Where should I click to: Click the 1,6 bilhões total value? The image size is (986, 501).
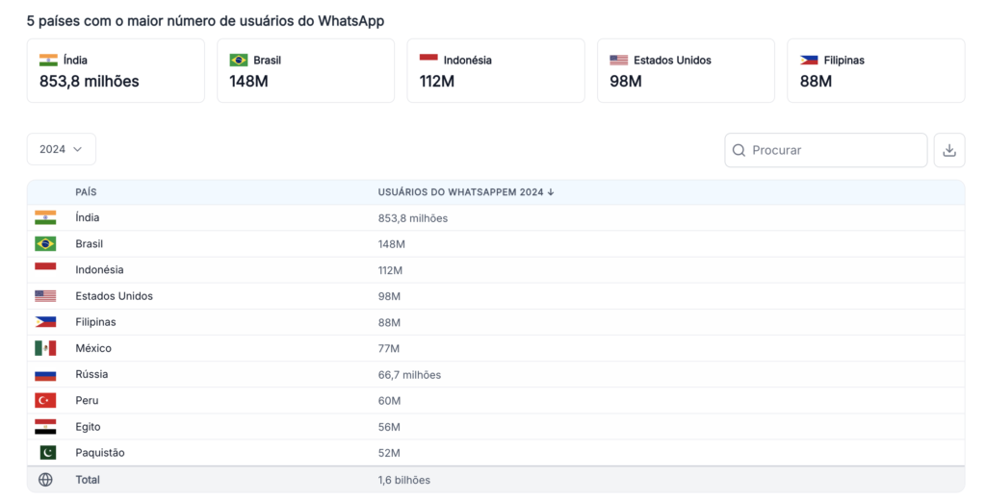(x=404, y=480)
